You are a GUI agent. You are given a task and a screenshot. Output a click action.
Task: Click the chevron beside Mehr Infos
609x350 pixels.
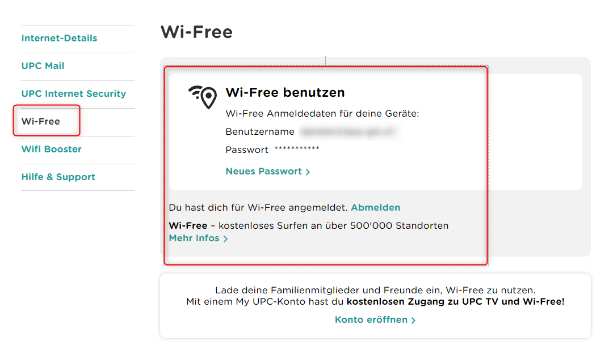click(x=225, y=239)
